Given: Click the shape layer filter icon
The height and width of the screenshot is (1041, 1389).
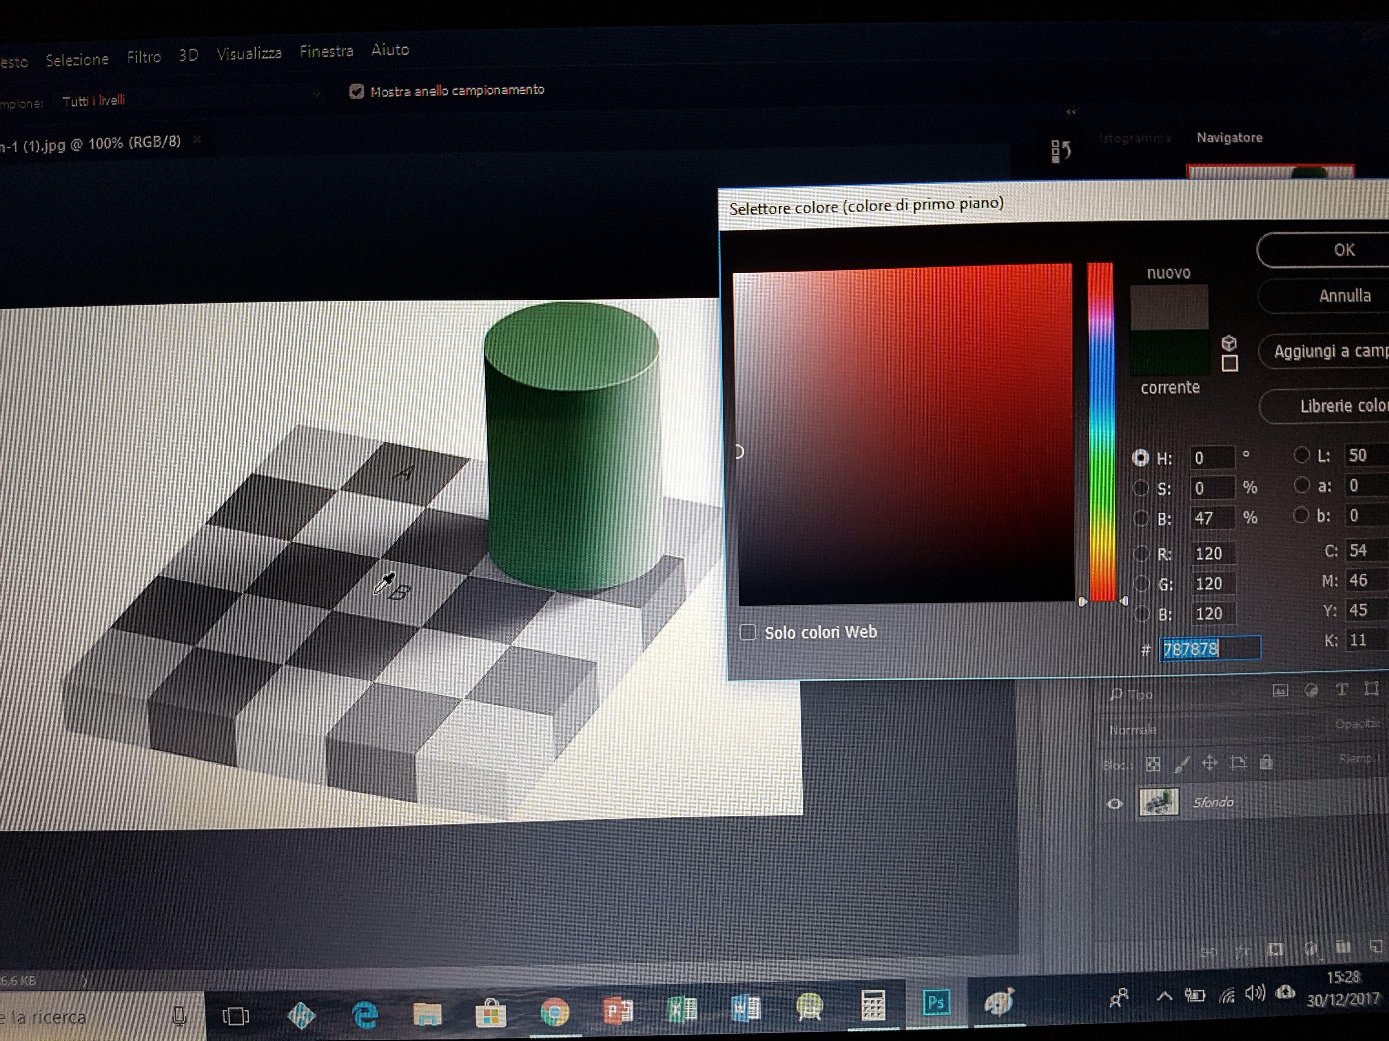Looking at the screenshot, I should pos(1371,689).
